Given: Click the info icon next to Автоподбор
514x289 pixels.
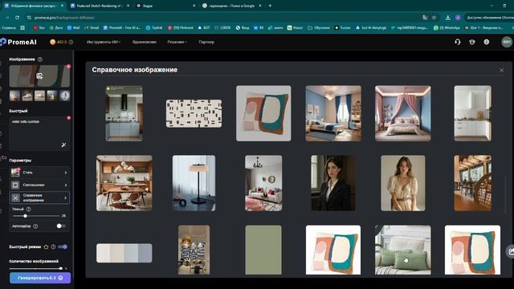Looking at the screenshot, I should coord(35,226).
